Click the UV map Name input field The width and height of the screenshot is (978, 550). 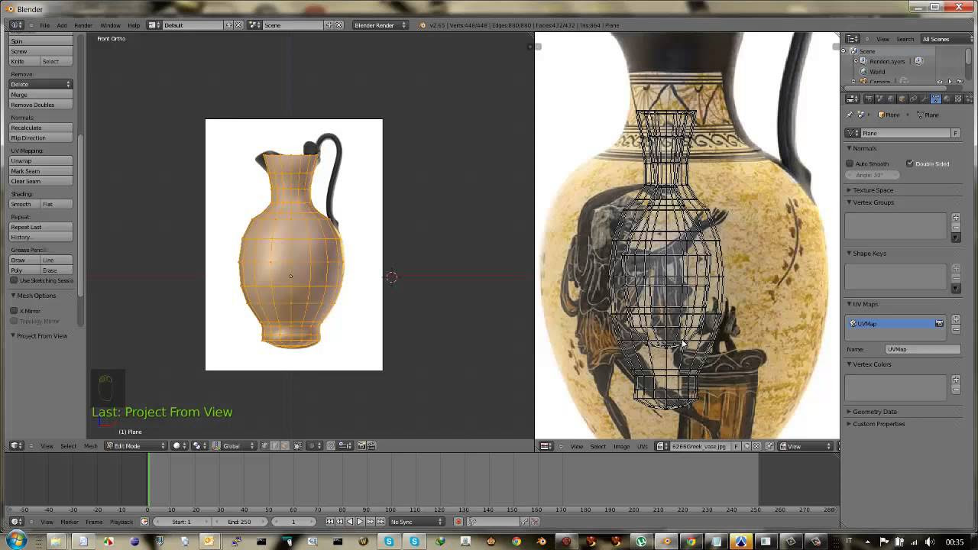point(922,349)
